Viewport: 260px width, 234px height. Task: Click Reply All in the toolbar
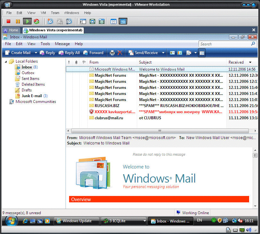69,53
